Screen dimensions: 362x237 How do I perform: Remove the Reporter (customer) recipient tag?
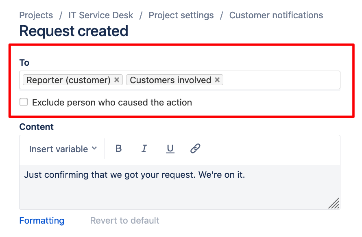pos(117,80)
